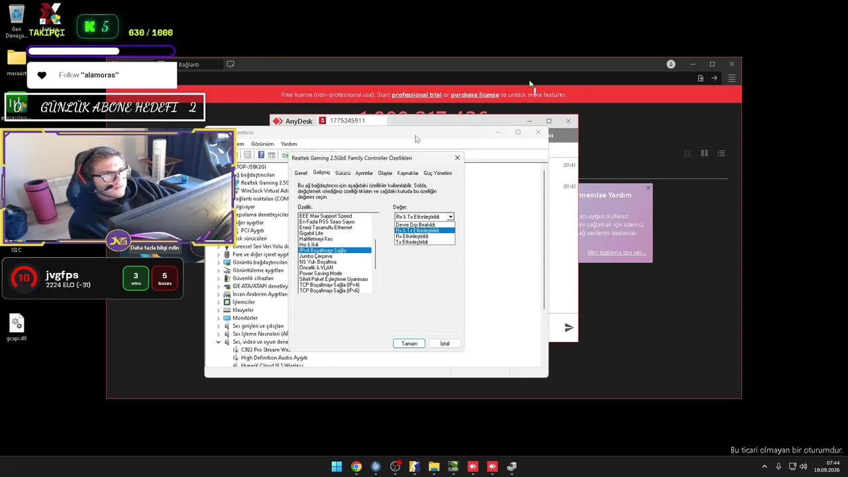Select 'TCP Boşaltmayı Sağla (IPv4)' property

(x=335, y=285)
